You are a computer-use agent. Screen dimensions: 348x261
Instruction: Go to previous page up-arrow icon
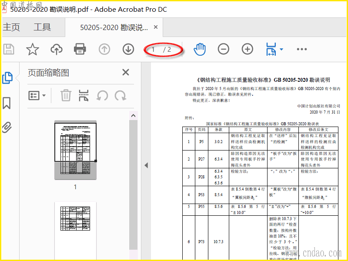104,49
